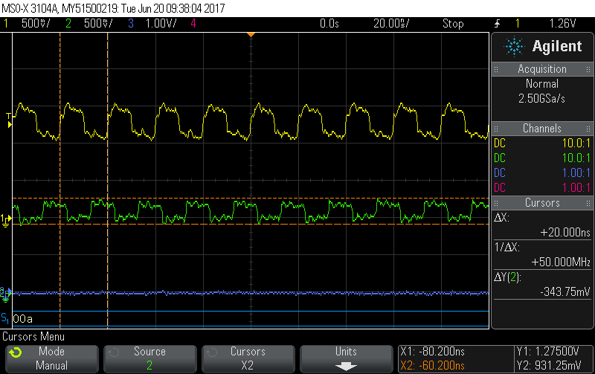Click the yellow trigger level T marker
The width and height of the screenshot is (595, 374).
tap(9, 120)
